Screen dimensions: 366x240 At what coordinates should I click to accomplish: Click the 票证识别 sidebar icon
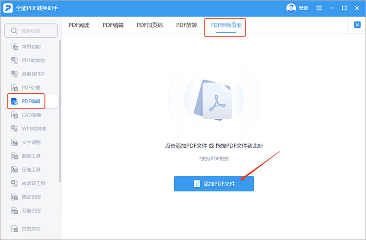15,197
